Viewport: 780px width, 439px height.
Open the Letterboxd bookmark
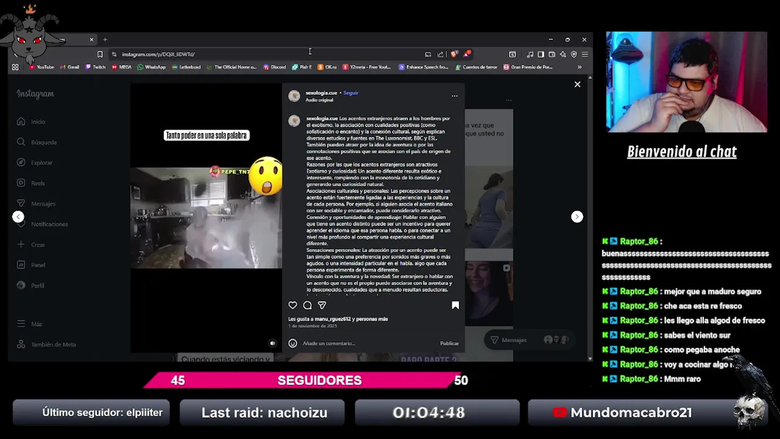tap(186, 67)
